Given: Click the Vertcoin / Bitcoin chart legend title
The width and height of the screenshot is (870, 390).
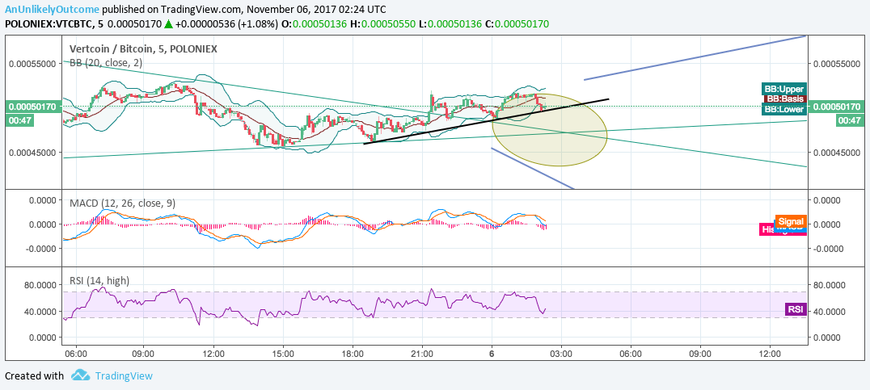Looking at the screenshot, I should click(x=143, y=48).
